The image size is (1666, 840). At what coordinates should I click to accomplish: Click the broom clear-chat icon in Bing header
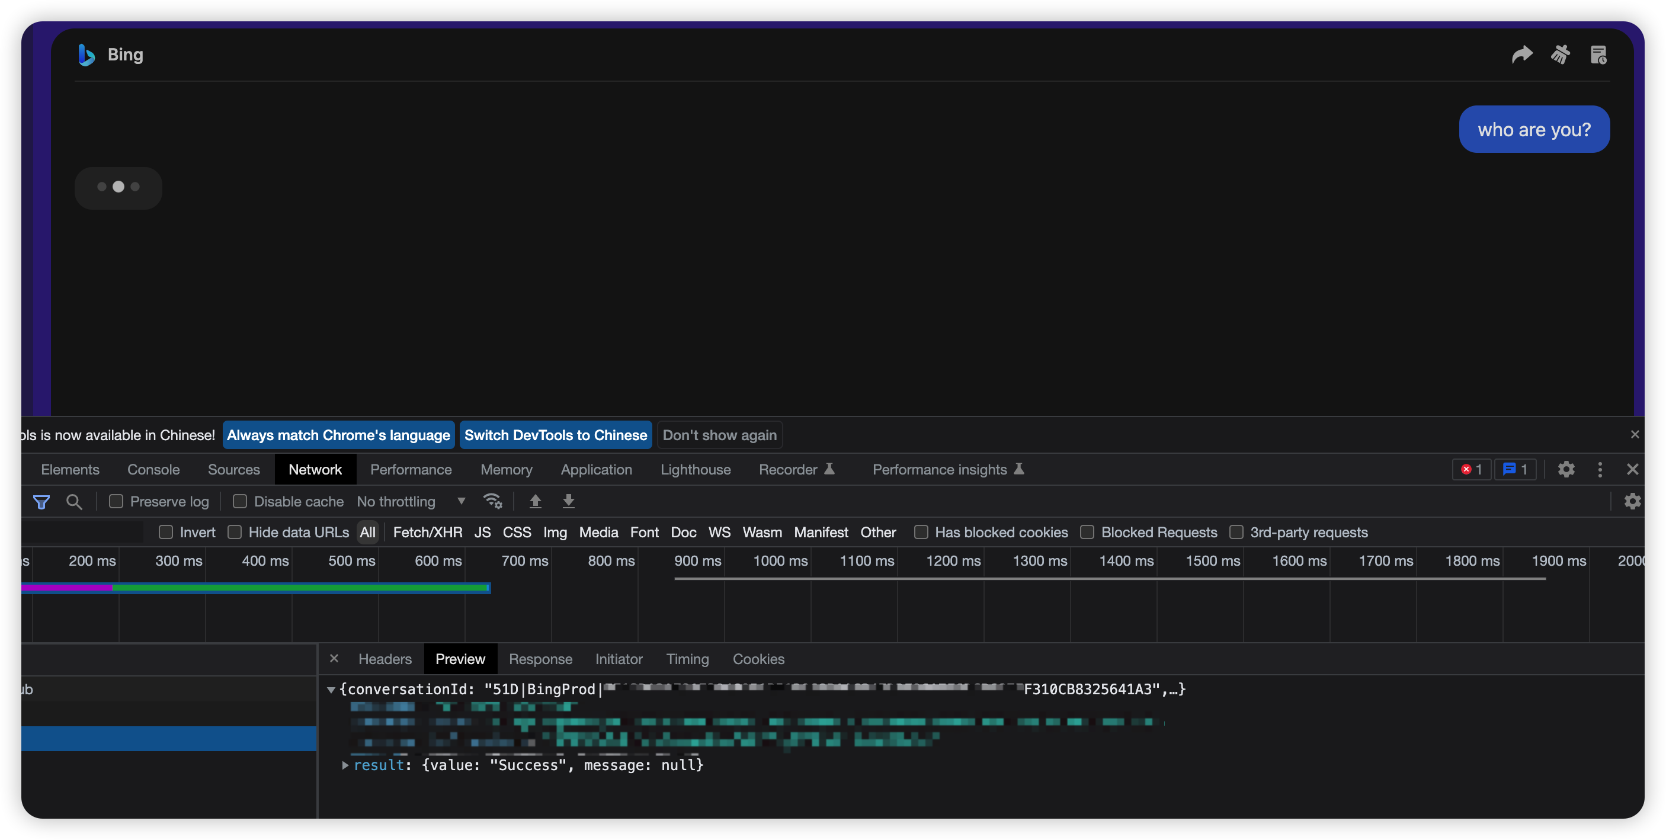(x=1561, y=55)
